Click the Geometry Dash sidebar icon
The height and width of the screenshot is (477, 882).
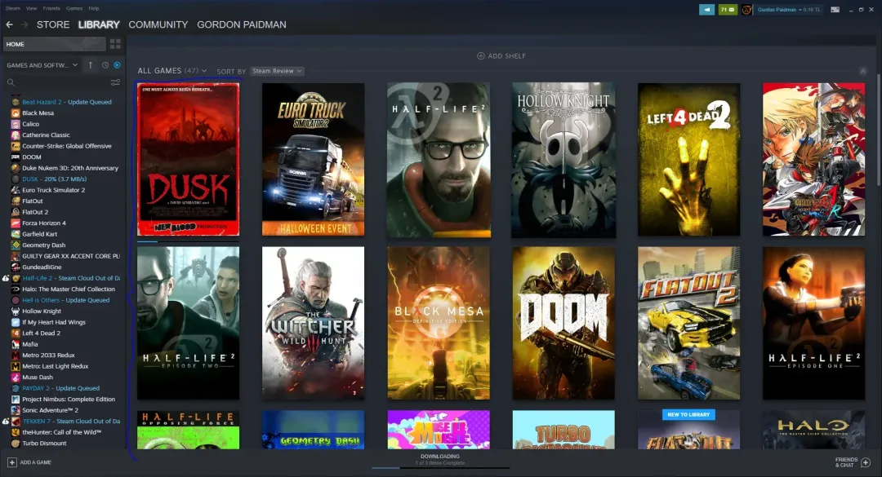point(16,245)
